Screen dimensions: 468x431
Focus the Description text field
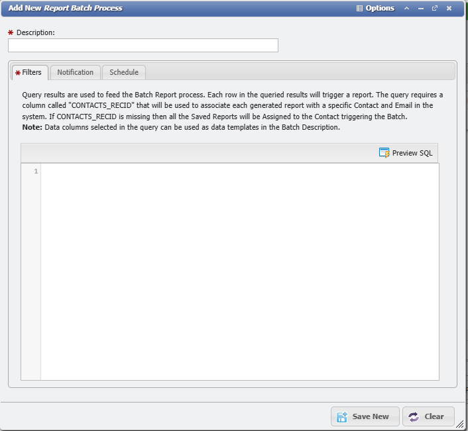tap(143, 45)
